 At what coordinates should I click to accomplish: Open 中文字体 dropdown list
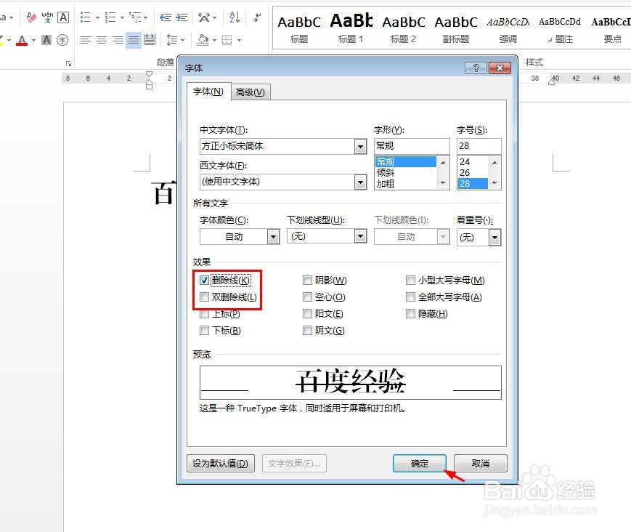pyautogui.click(x=361, y=147)
